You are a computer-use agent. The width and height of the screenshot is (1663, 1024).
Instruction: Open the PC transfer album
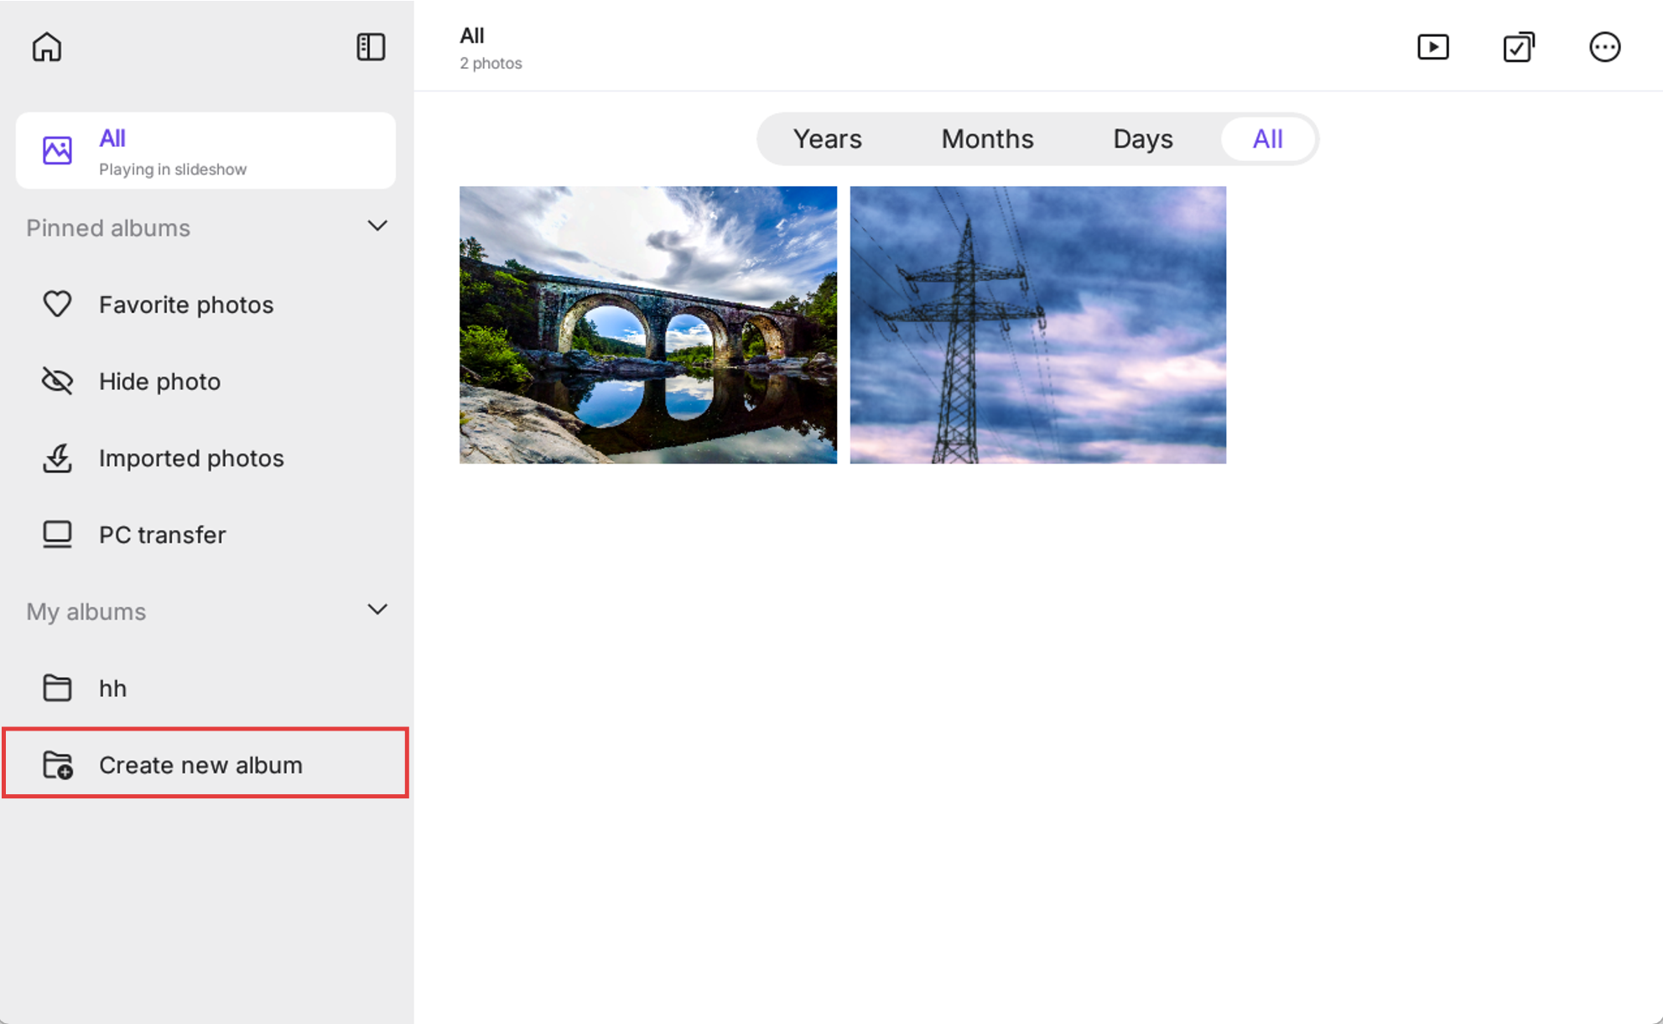pyautogui.click(x=205, y=535)
